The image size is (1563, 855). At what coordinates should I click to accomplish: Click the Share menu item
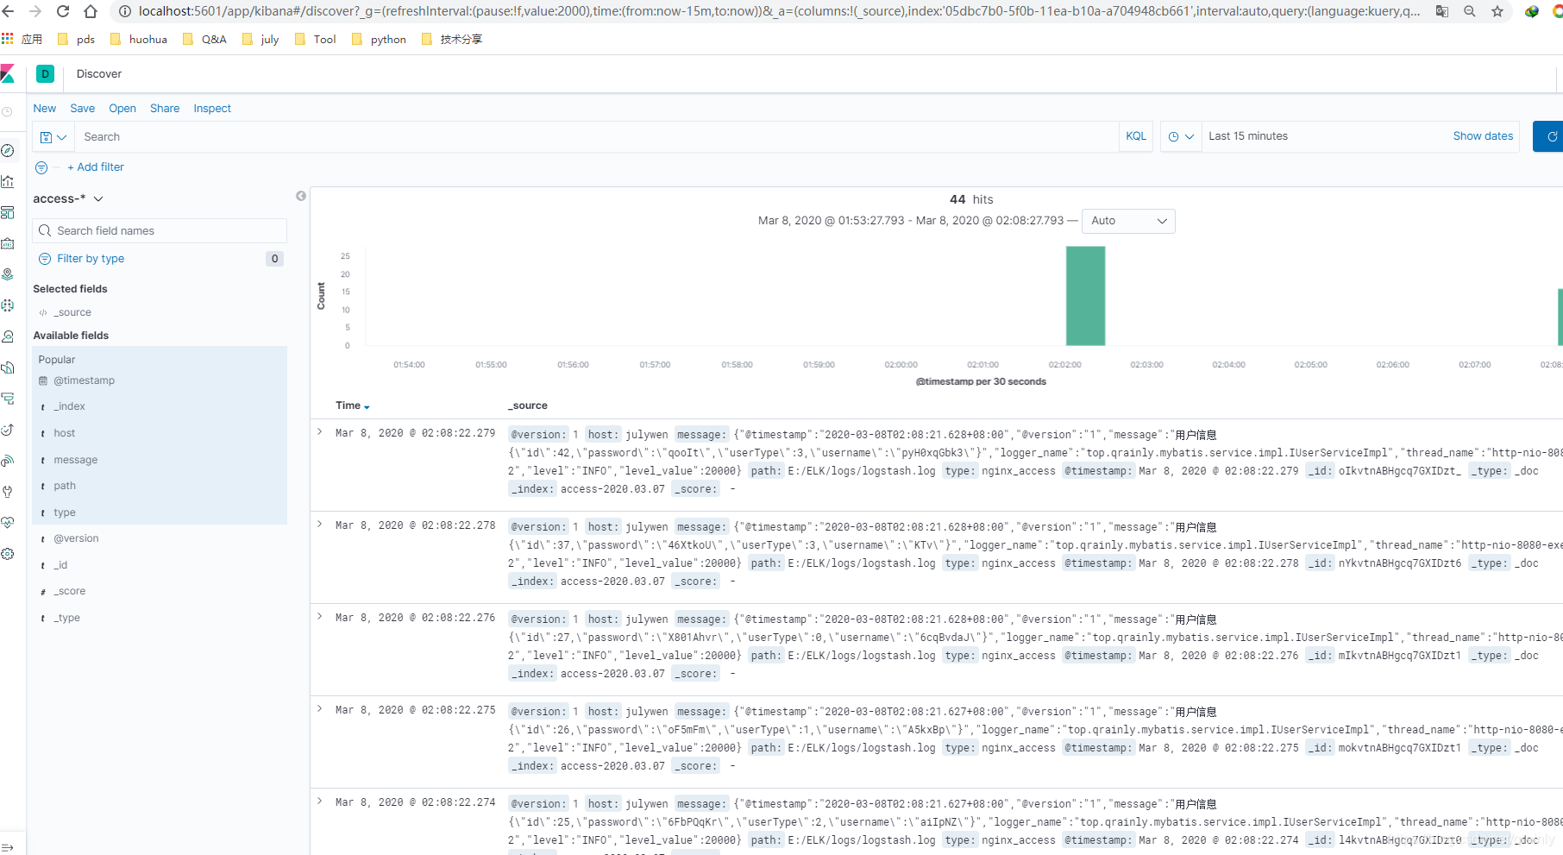pyautogui.click(x=165, y=109)
